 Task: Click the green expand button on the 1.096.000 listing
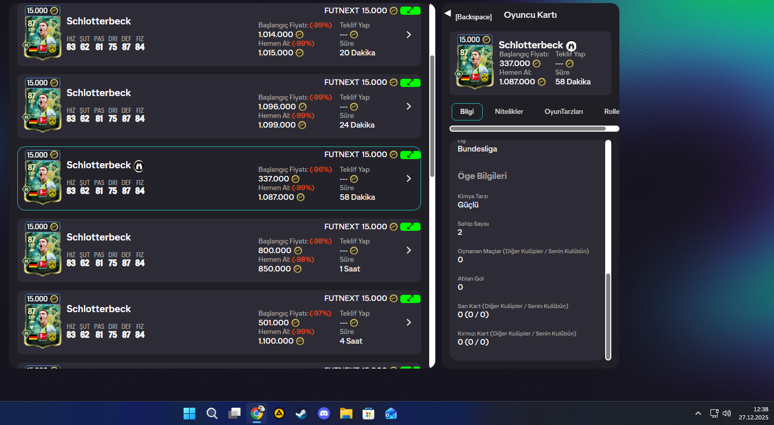[x=410, y=82]
